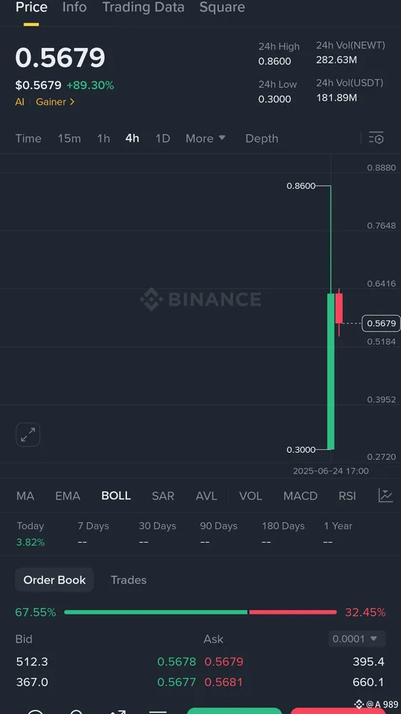Click the AI tag link
Viewport: 401px width, 714px height.
(x=19, y=102)
